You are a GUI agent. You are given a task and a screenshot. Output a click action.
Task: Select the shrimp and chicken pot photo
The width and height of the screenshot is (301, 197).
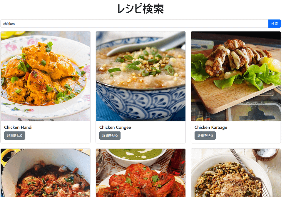tap(46, 173)
